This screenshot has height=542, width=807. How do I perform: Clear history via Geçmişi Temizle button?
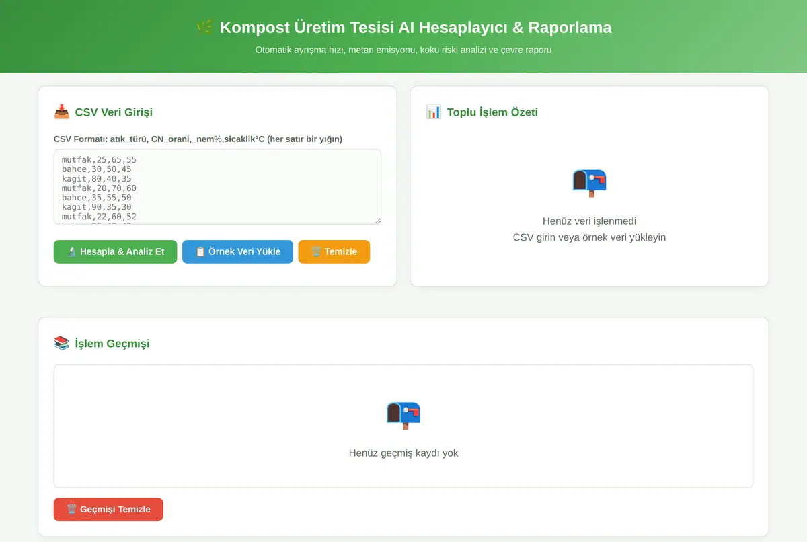[108, 509]
